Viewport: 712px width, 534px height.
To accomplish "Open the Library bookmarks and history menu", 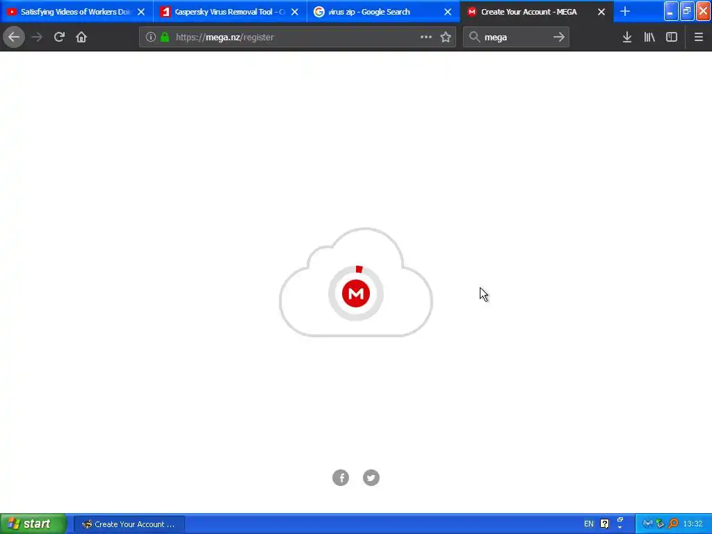I will click(649, 38).
